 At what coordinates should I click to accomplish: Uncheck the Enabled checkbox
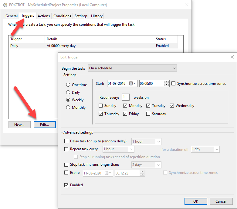(x=66, y=185)
